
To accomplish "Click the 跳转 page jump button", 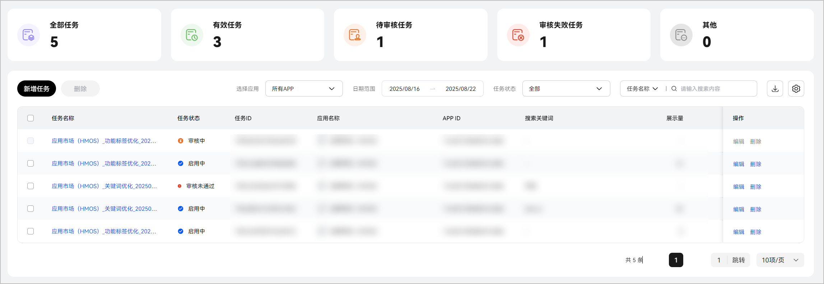I will pos(739,260).
